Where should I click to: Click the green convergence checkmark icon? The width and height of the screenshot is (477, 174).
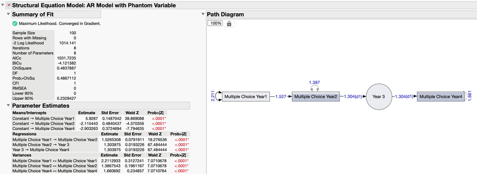(x=15, y=23)
